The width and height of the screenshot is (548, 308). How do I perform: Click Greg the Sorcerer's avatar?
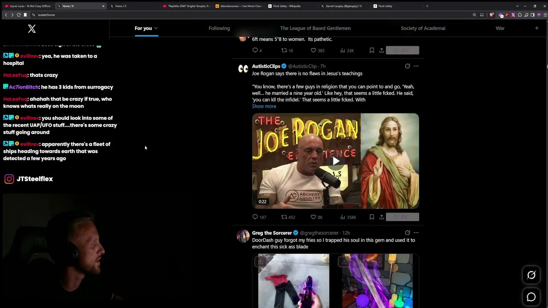[243, 236]
